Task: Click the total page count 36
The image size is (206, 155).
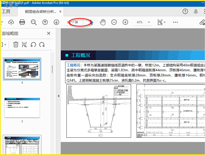Action: [76, 22]
